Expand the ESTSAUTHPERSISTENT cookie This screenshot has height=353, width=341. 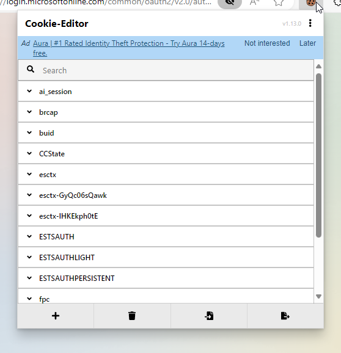pyautogui.click(x=166, y=278)
